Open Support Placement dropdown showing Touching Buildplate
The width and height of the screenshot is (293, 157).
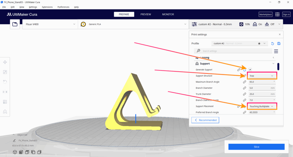[x=262, y=106]
